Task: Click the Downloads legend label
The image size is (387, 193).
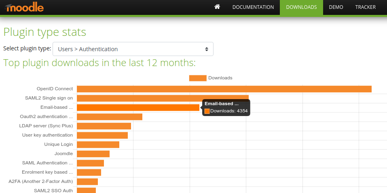Action: (220, 78)
